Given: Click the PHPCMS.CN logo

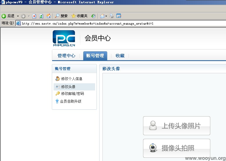Looking at the screenshot, I should (64, 38).
